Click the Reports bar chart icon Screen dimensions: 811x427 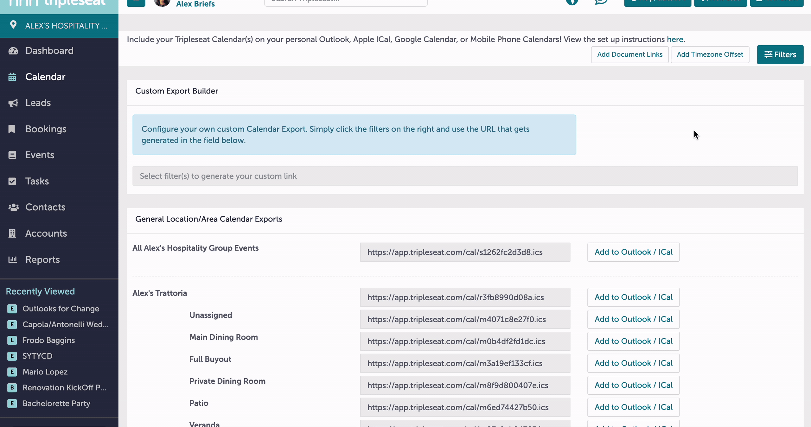12,259
